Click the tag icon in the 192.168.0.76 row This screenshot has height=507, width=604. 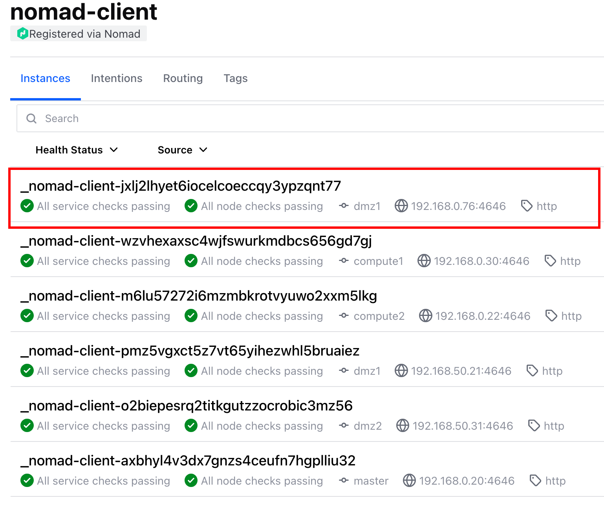point(527,206)
